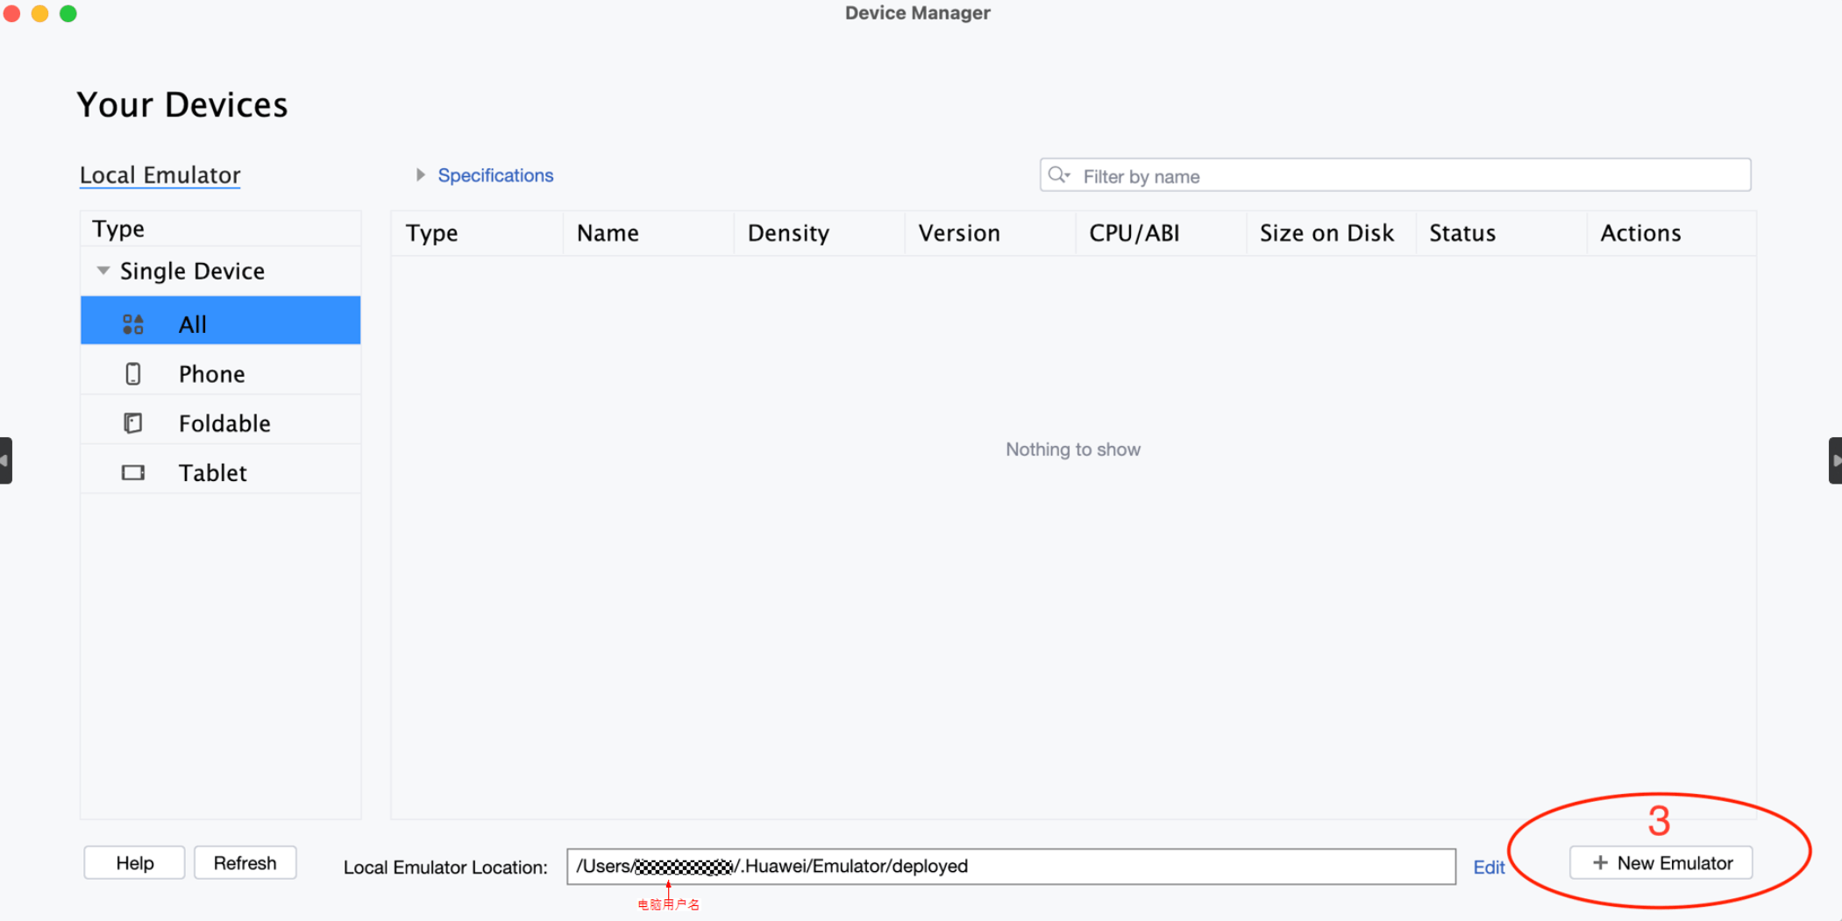Select the All device type row
Viewport: 1842px width, 921px height.
pos(221,320)
